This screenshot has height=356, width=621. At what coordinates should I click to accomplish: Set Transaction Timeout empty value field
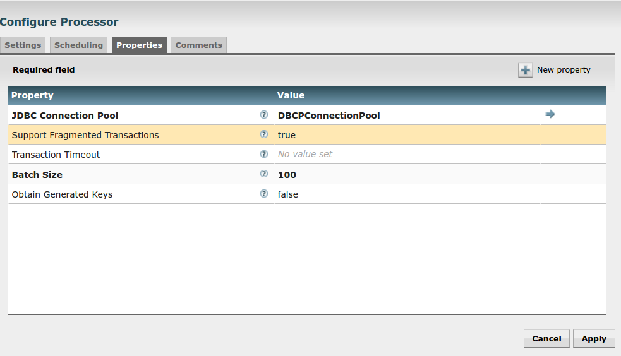tap(406, 155)
